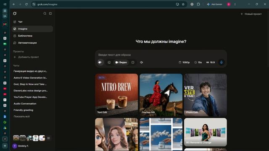Open the Google Drive tab in the vertical strip
This screenshot has height=151, width=269.
click(5, 128)
